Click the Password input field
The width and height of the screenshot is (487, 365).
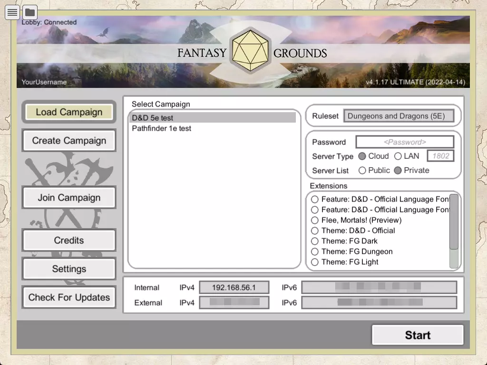pyautogui.click(x=405, y=142)
